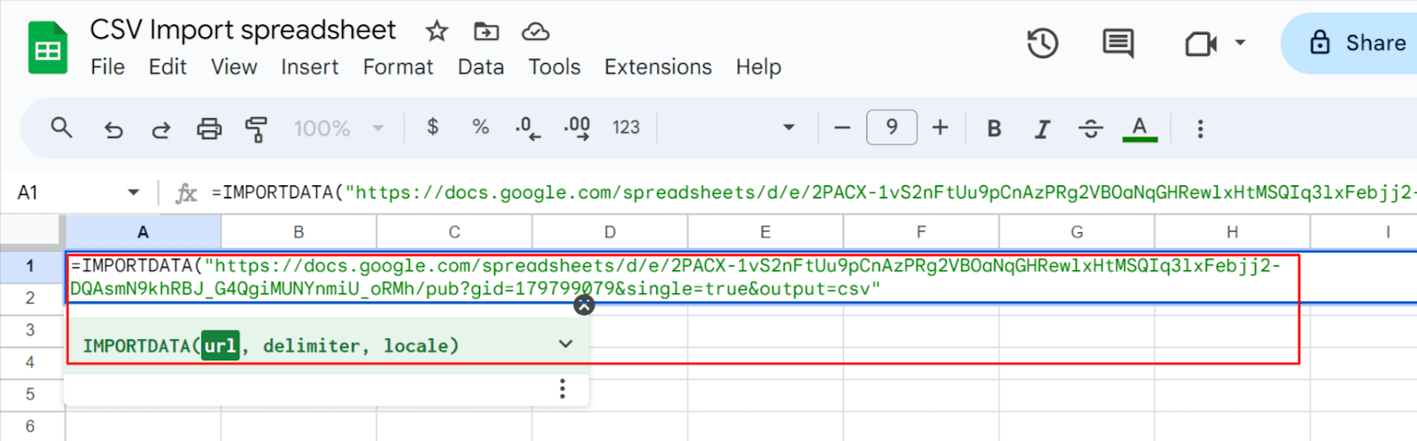Decrease decimal places icon
This screenshot has height=441, width=1417.
[528, 129]
